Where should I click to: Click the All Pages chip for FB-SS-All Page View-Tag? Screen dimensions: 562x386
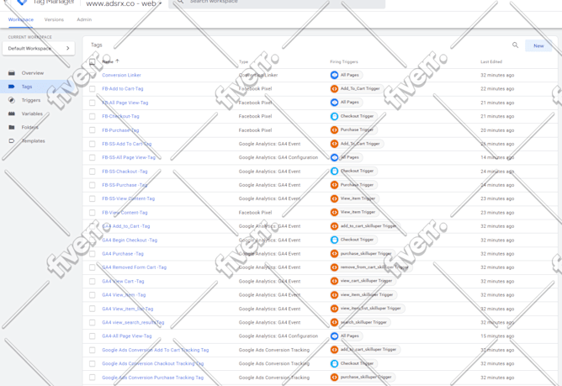tap(347, 157)
